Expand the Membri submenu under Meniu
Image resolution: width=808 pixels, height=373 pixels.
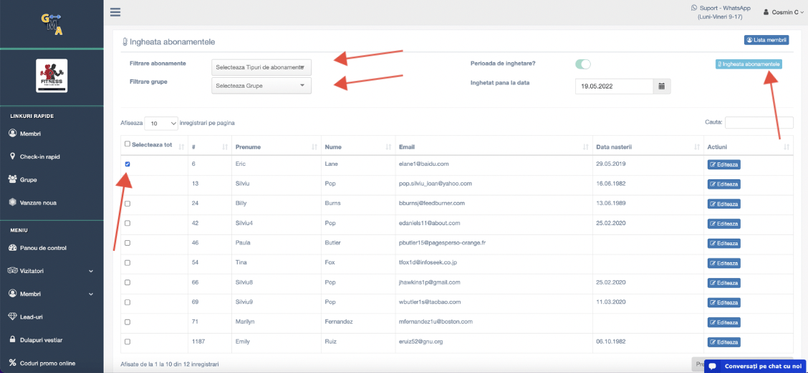pos(52,294)
